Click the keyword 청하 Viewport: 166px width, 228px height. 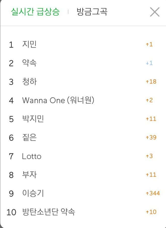click(x=29, y=82)
